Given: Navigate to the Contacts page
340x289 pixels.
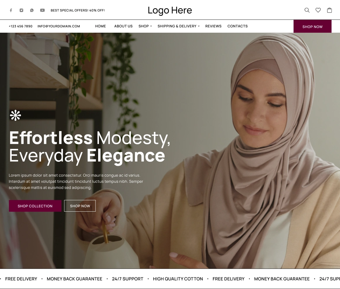Looking at the screenshot, I should (237, 26).
